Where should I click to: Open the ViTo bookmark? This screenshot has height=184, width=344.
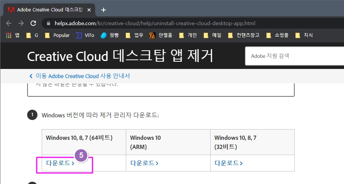(x=85, y=35)
